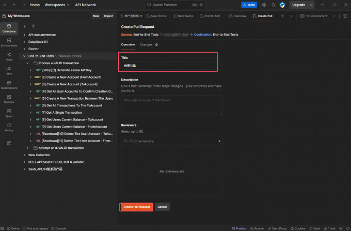Click into the Title input field
This screenshot has height=231, width=351.
[171, 66]
